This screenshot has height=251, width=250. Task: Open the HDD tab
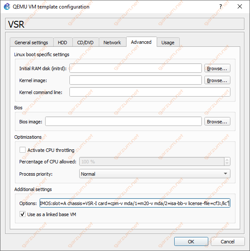coord(63,43)
